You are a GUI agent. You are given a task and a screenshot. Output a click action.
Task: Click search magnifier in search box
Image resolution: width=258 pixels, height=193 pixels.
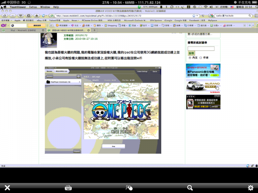(x=250, y=16)
